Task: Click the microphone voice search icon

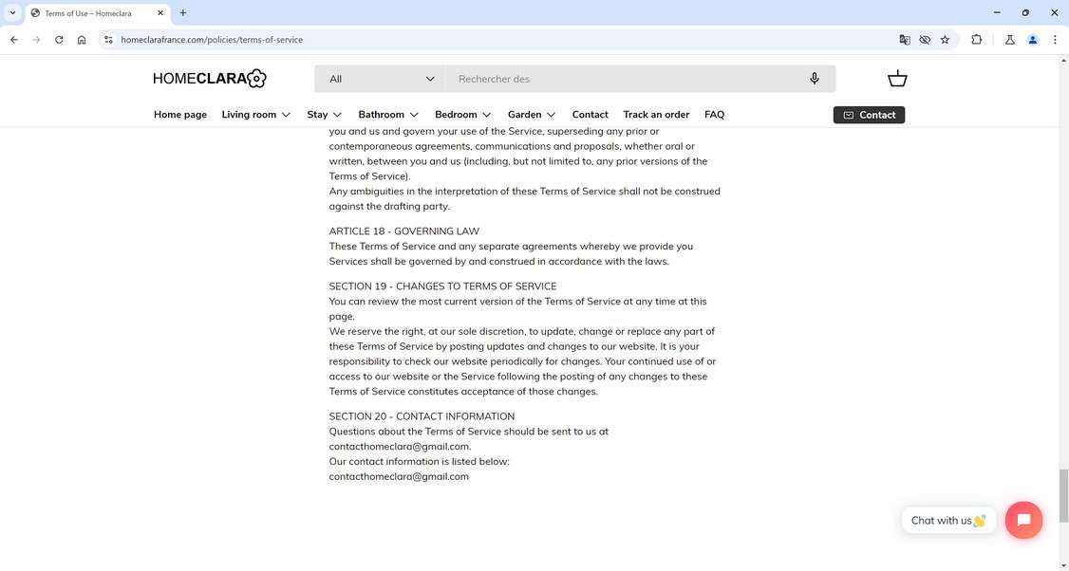Action: click(814, 79)
